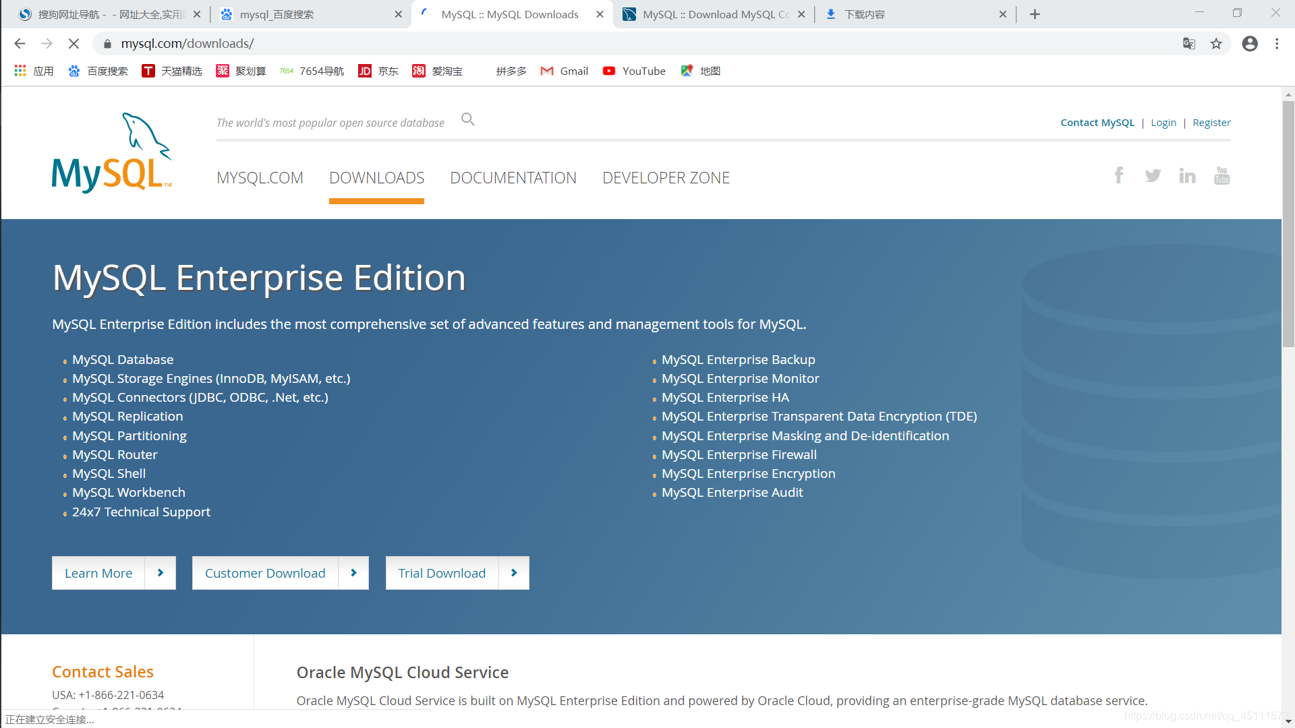The image size is (1295, 728).
Task: Open the 聚划算 bookmark
Action: 241,71
